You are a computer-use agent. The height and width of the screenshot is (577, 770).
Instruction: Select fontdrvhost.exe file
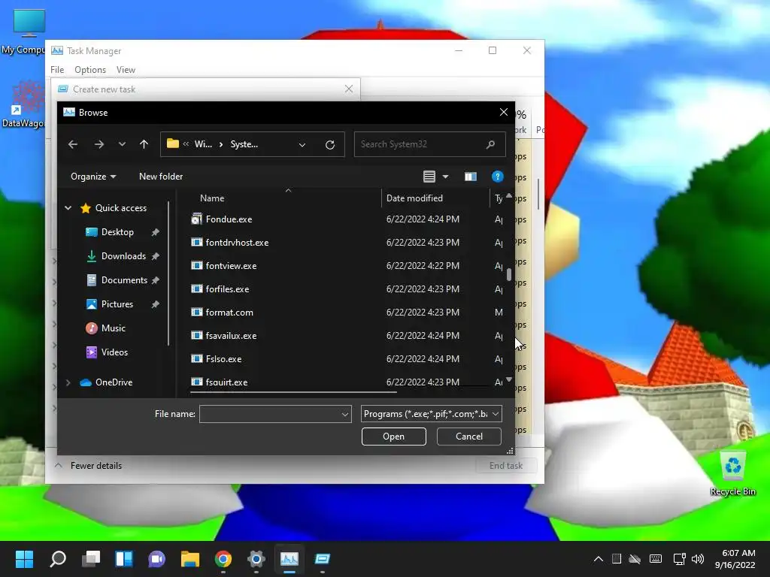click(x=237, y=243)
